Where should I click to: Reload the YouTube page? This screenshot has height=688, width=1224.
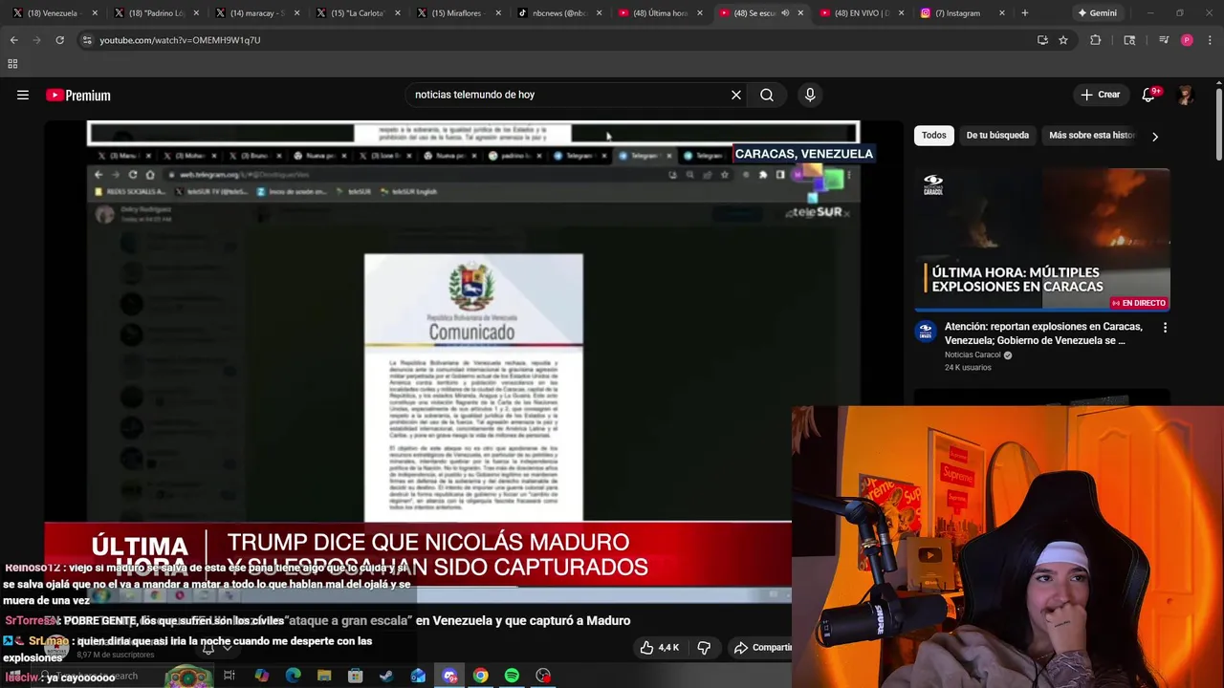click(x=59, y=40)
